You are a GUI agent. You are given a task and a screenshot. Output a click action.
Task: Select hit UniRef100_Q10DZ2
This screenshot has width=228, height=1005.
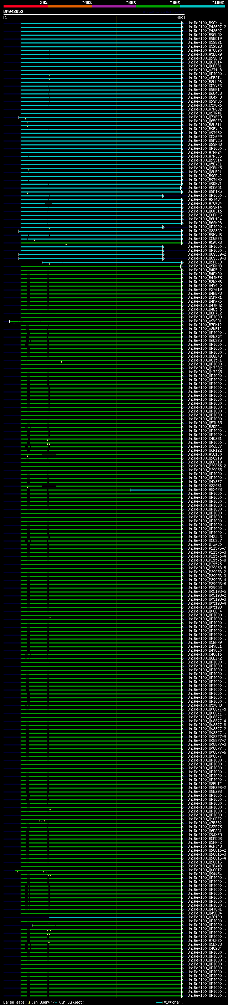(x=204, y=819)
